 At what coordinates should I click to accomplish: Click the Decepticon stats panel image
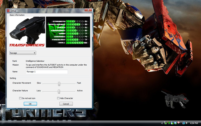(x=68, y=32)
